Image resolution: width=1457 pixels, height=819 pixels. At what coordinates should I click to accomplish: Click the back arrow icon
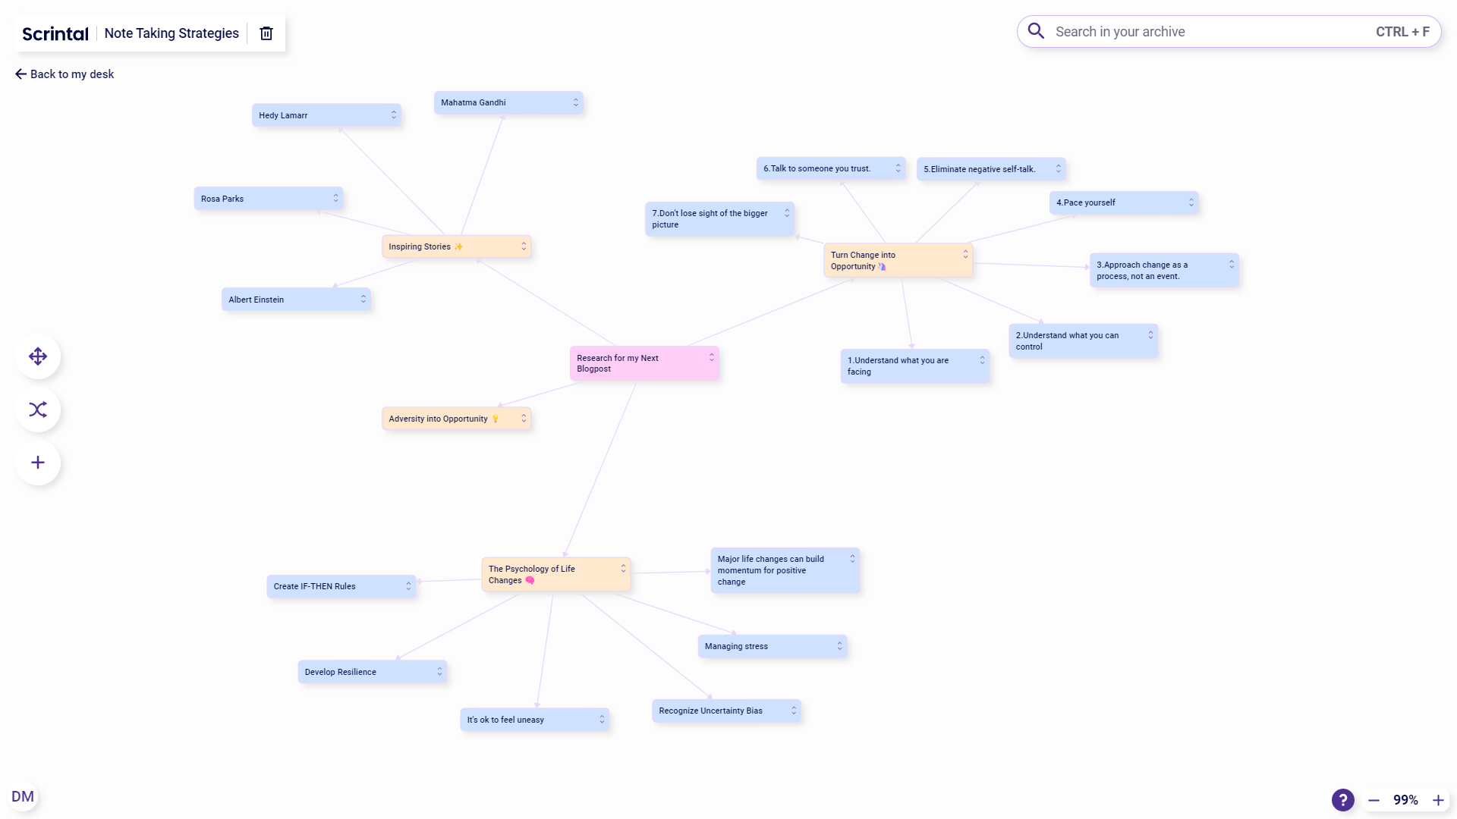point(20,74)
